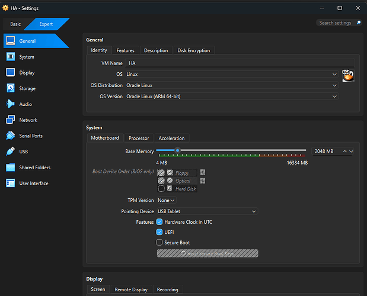
Task: Click the Base Memory slider track near maximum
Action: click(x=304, y=150)
